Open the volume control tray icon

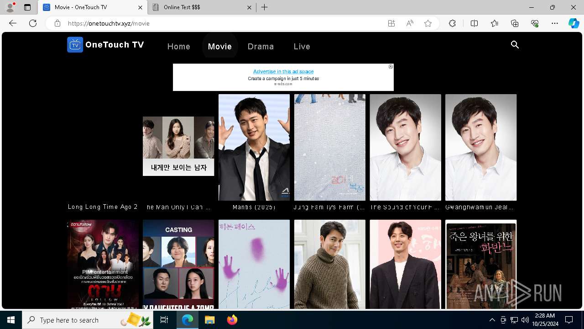(x=525, y=320)
